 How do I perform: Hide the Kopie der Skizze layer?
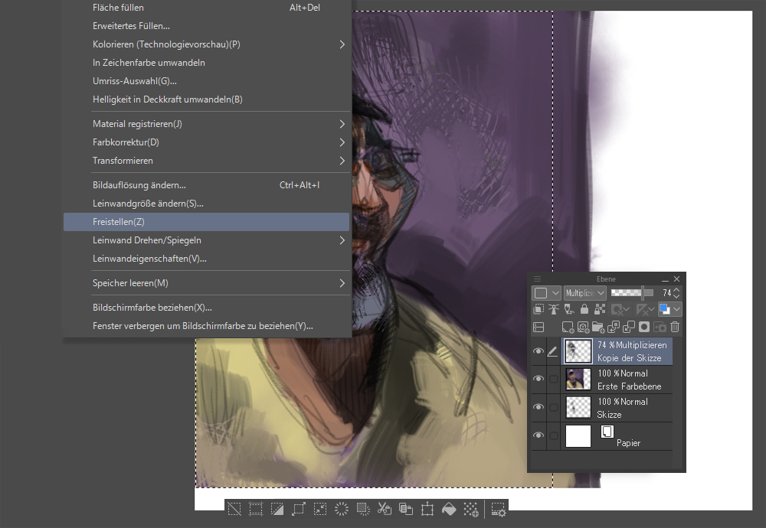click(538, 351)
